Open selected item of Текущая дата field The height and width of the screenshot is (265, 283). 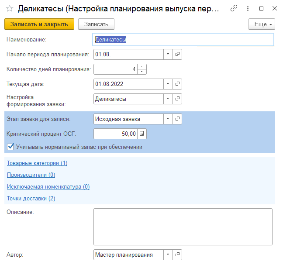pos(178,84)
